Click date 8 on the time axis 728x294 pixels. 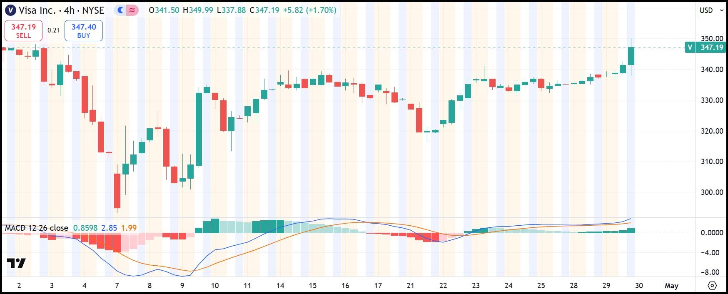[150, 286]
